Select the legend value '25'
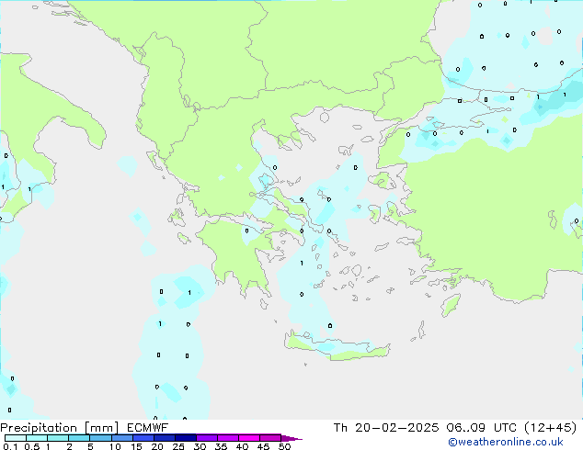Screen dimensions: 583x450 tap(178, 446)
